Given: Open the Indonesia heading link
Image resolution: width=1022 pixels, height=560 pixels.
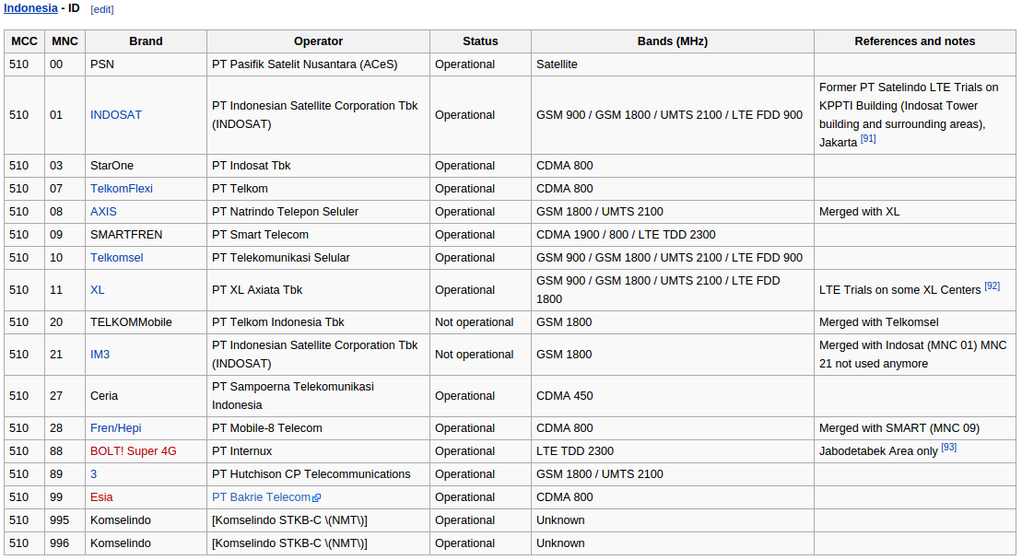Looking at the screenshot, I should point(30,8).
